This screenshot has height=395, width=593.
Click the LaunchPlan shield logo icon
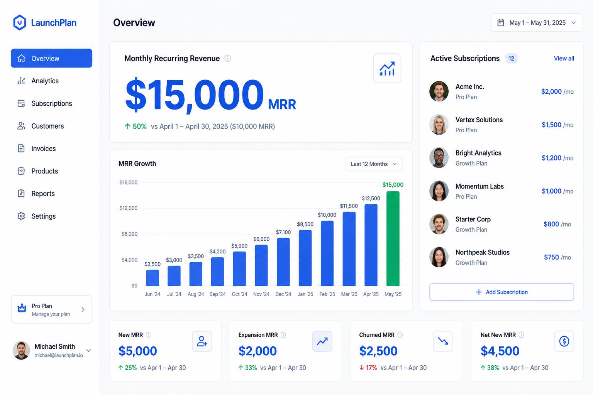pyautogui.click(x=20, y=23)
